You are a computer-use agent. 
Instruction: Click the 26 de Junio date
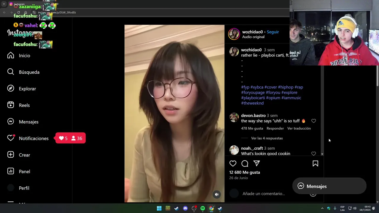pos(238,178)
